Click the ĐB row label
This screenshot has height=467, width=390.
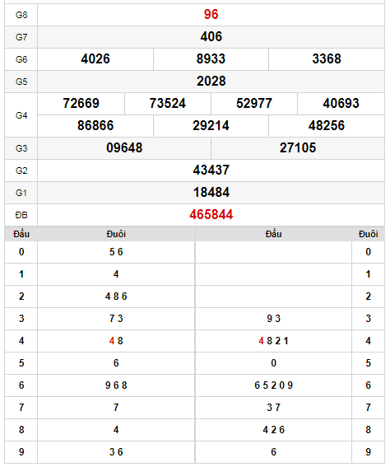tap(21, 215)
